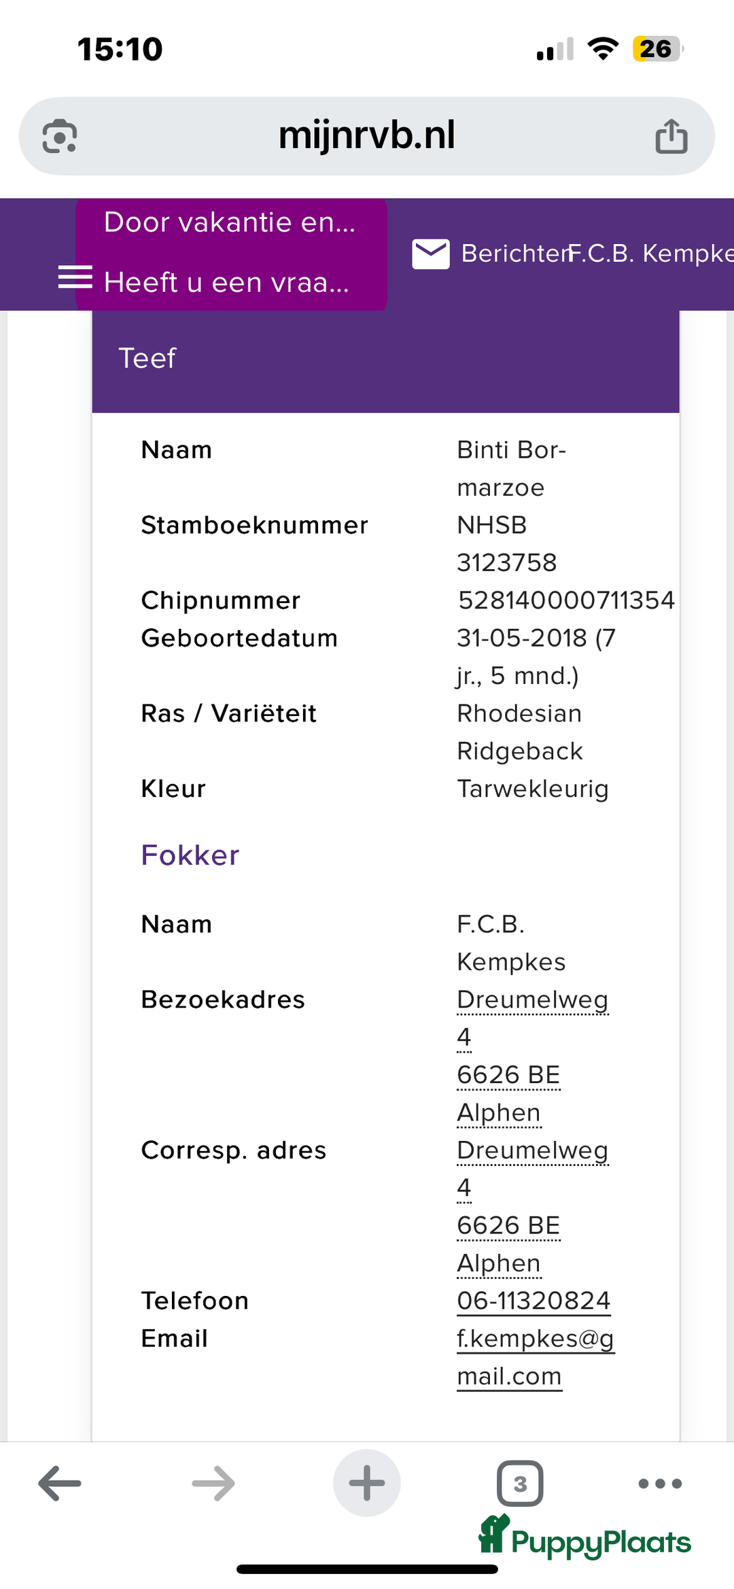Tap the Dreumelweg link under Bezoekadres

[x=532, y=999]
